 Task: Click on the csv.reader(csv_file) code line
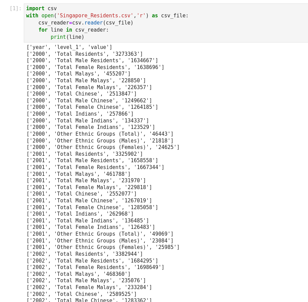[x=86, y=23]
